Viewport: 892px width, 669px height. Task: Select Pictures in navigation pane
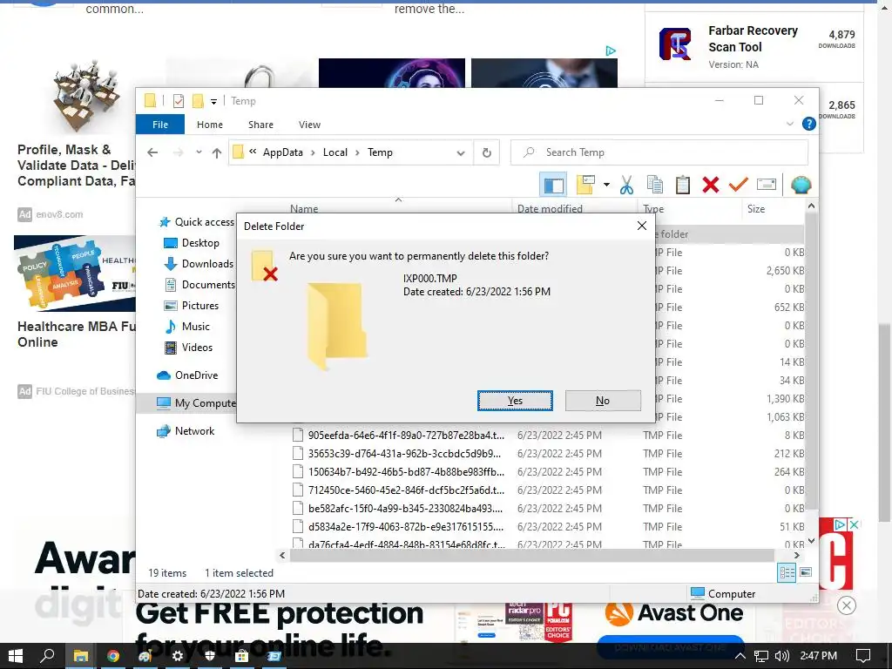tap(191, 306)
